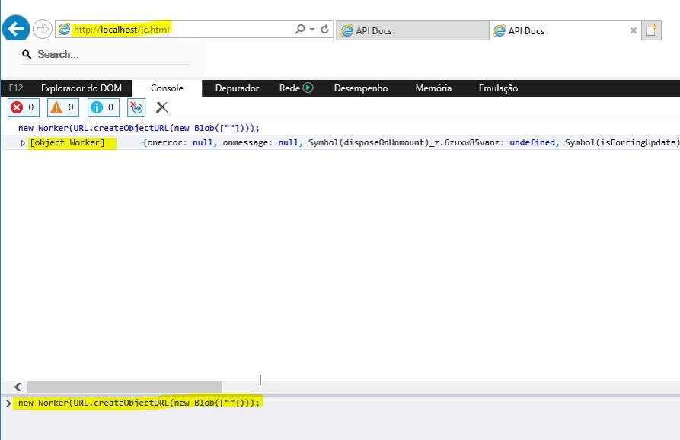This screenshot has width=680, height=440.
Task: Expand the [object Worker] result
Action: pos(23,143)
